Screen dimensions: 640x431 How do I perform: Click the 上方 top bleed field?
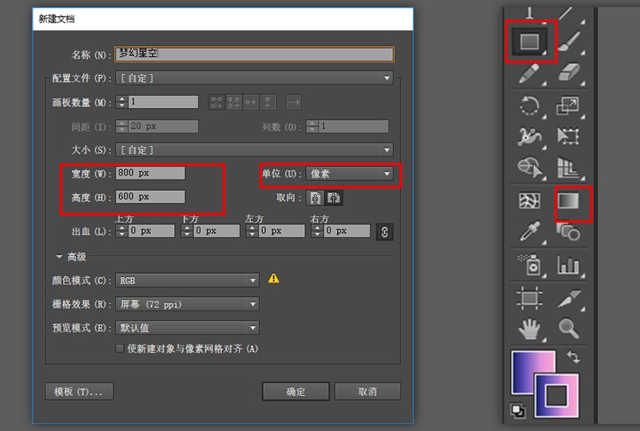coord(152,231)
